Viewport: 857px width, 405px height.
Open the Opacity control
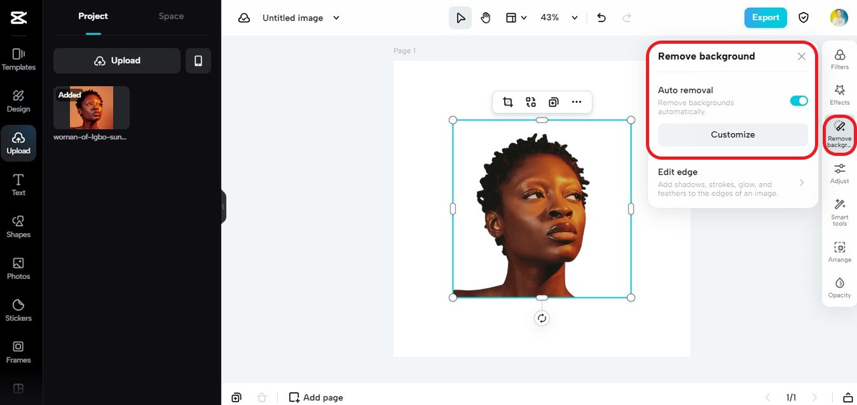coord(840,288)
